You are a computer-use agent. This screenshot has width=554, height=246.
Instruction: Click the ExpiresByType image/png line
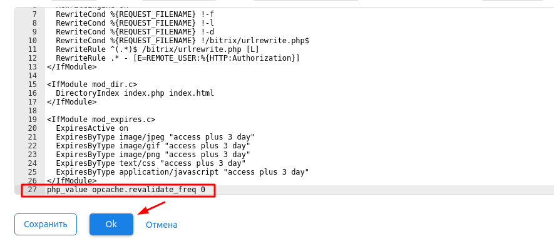(x=153, y=155)
